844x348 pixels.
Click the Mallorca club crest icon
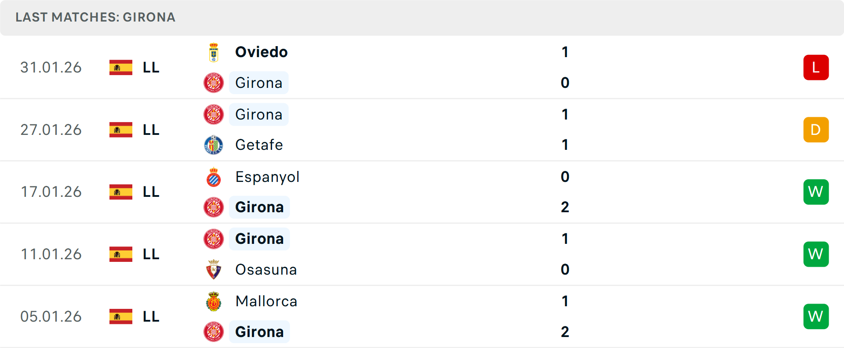(x=214, y=301)
